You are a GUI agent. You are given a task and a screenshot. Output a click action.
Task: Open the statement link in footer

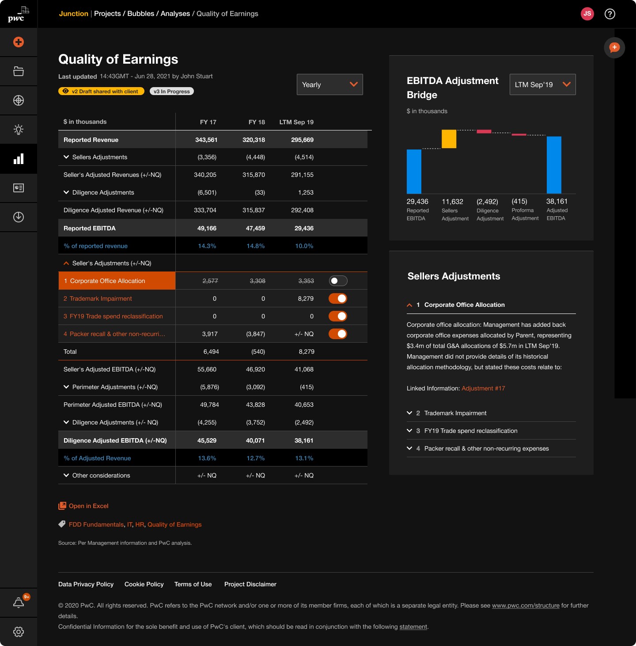pyautogui.click(x=413, y=627)
